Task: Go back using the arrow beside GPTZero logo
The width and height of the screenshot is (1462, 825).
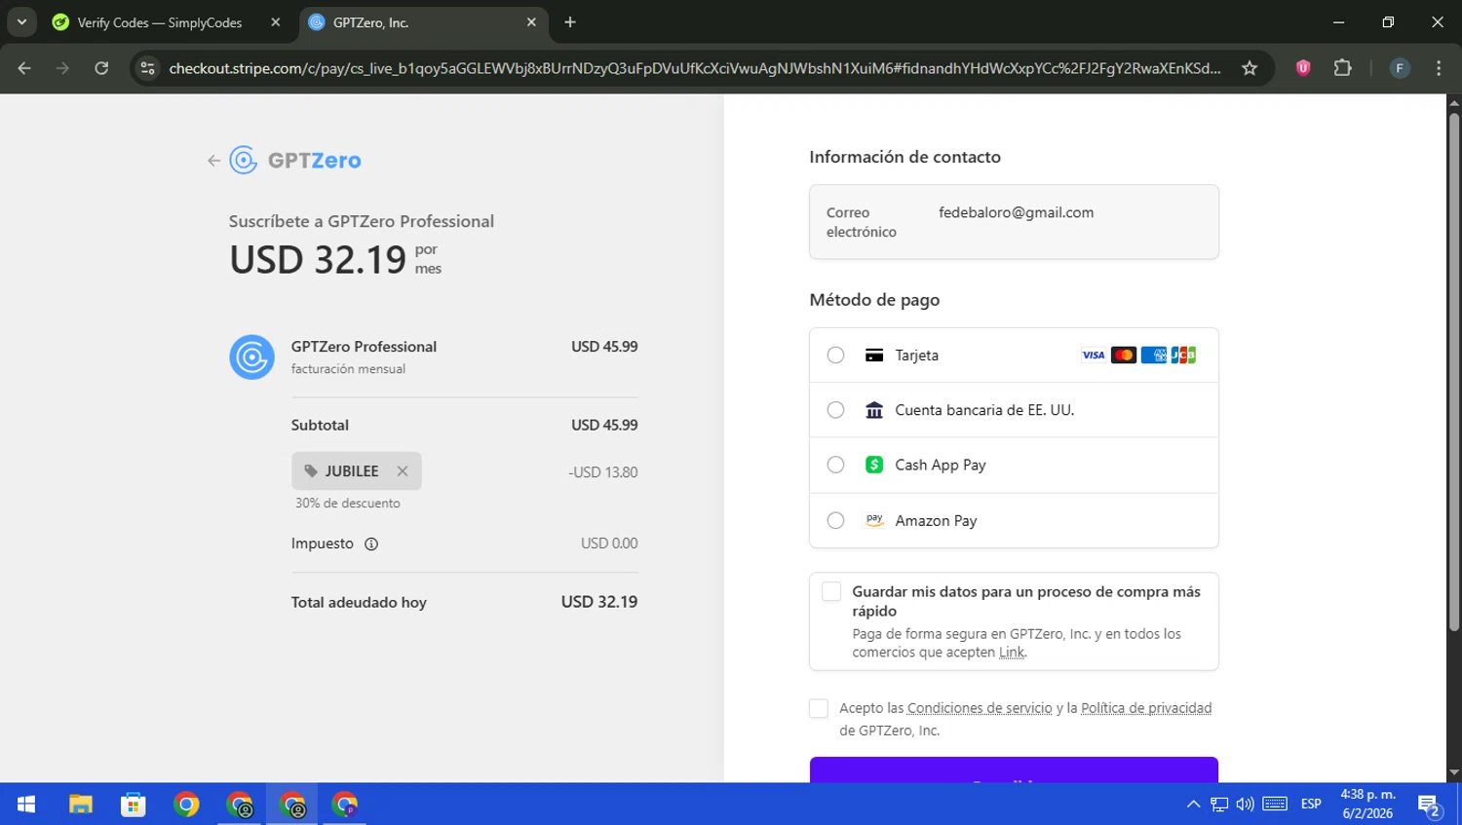Action: point(213,161)
